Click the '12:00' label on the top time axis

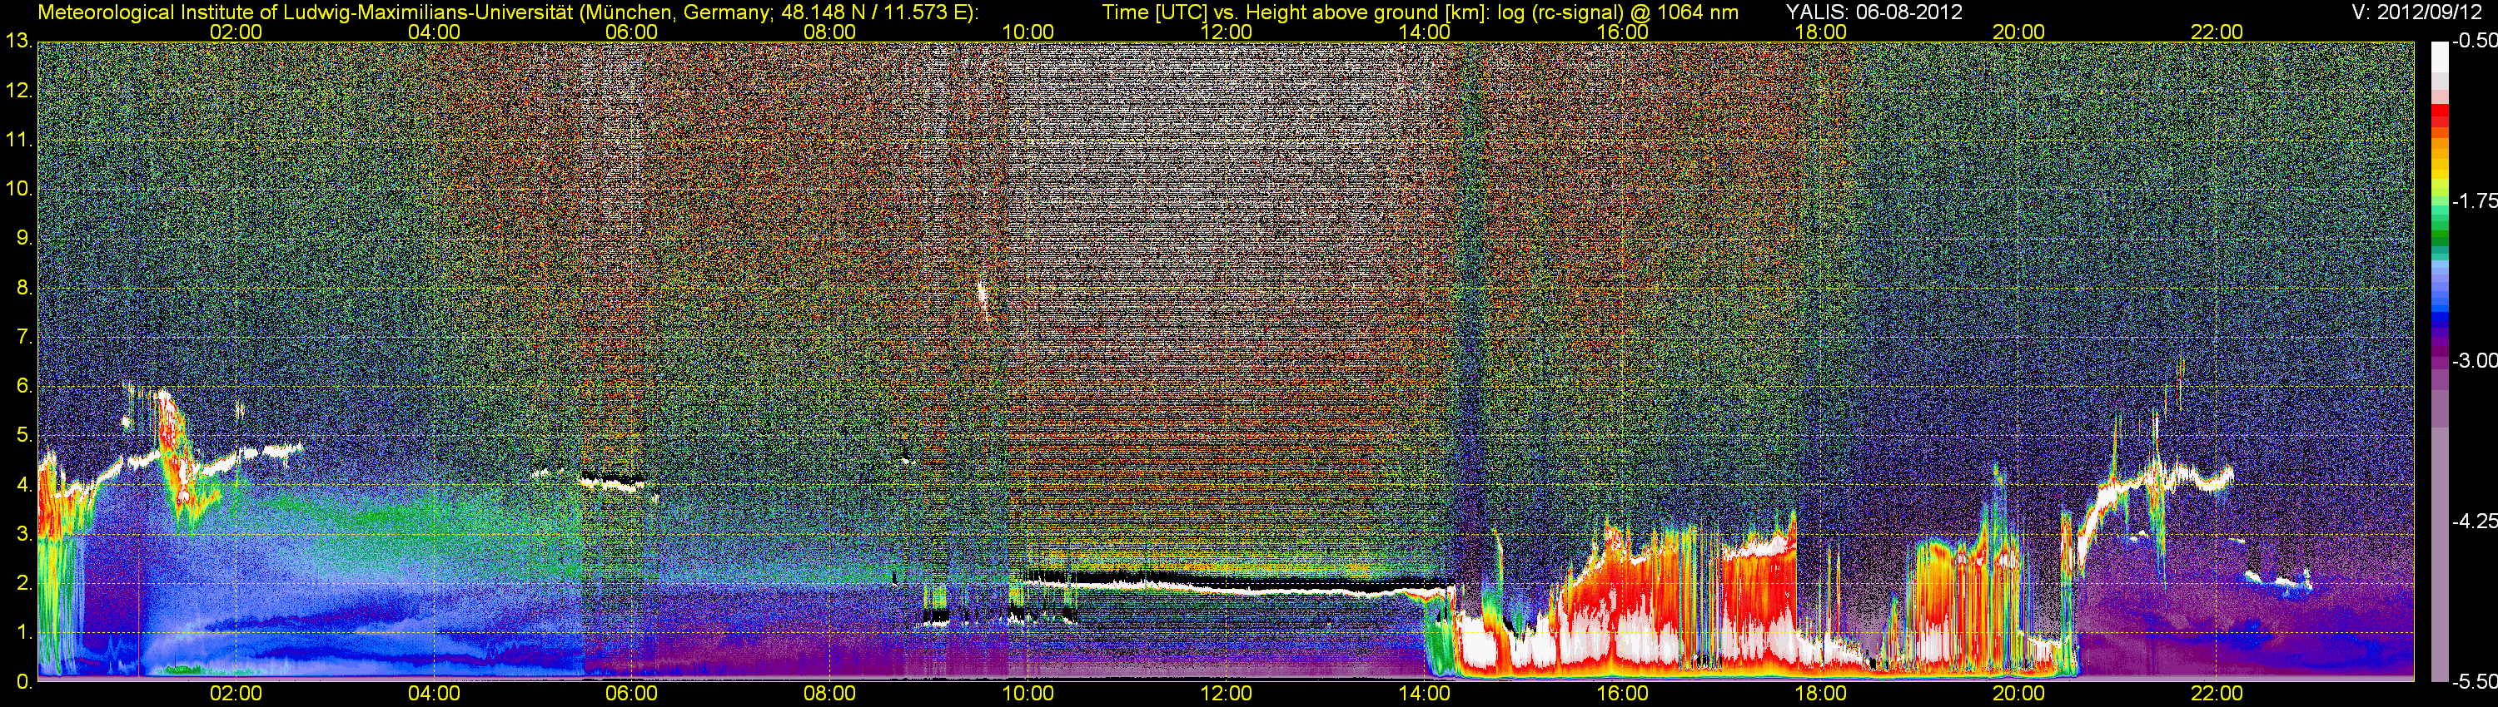pos(1226,32)
